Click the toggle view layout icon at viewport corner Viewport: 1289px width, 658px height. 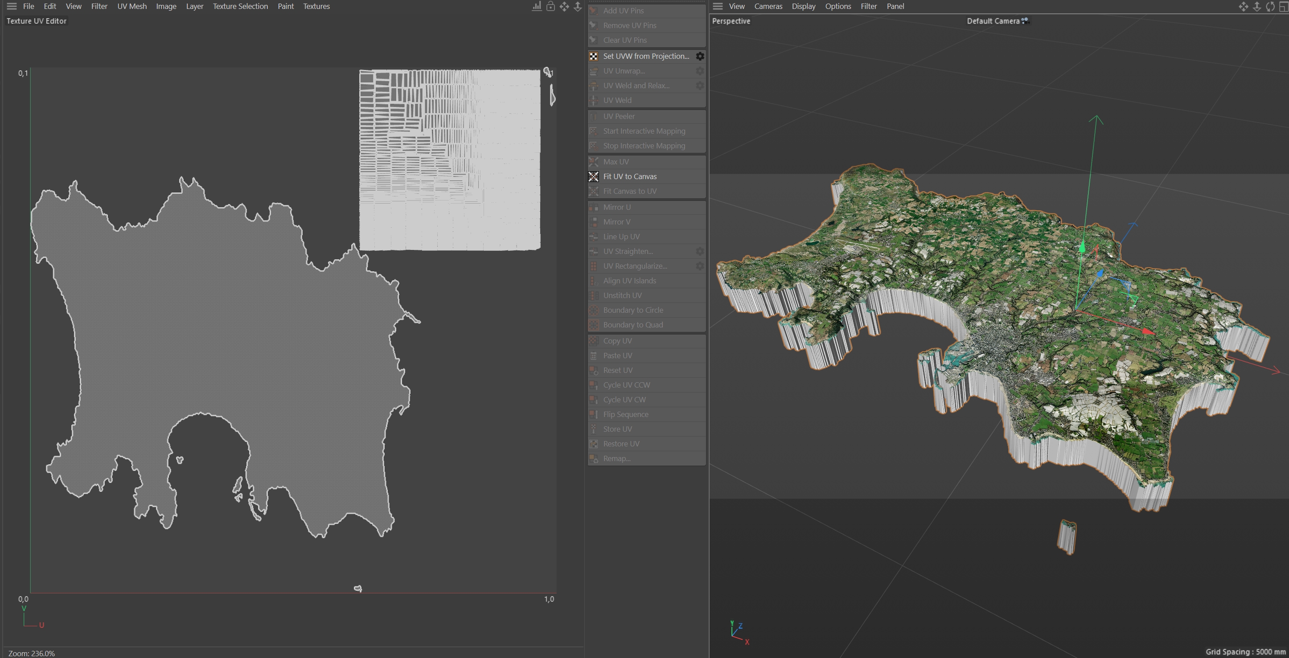coord(1284,7)
